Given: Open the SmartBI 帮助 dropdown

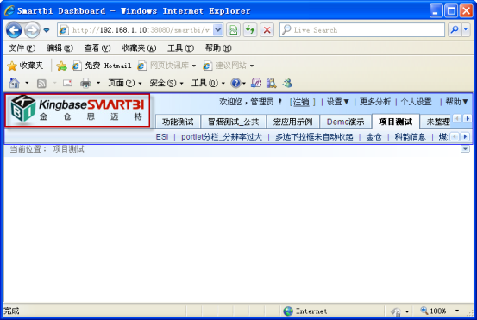Looking at the screenshot, I should (456, 102).
